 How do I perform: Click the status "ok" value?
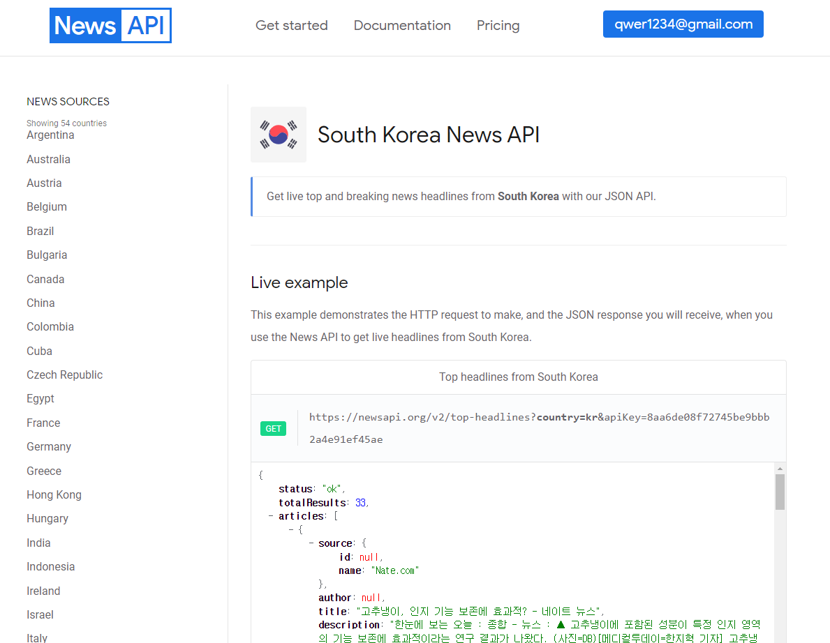click(332, 489)
